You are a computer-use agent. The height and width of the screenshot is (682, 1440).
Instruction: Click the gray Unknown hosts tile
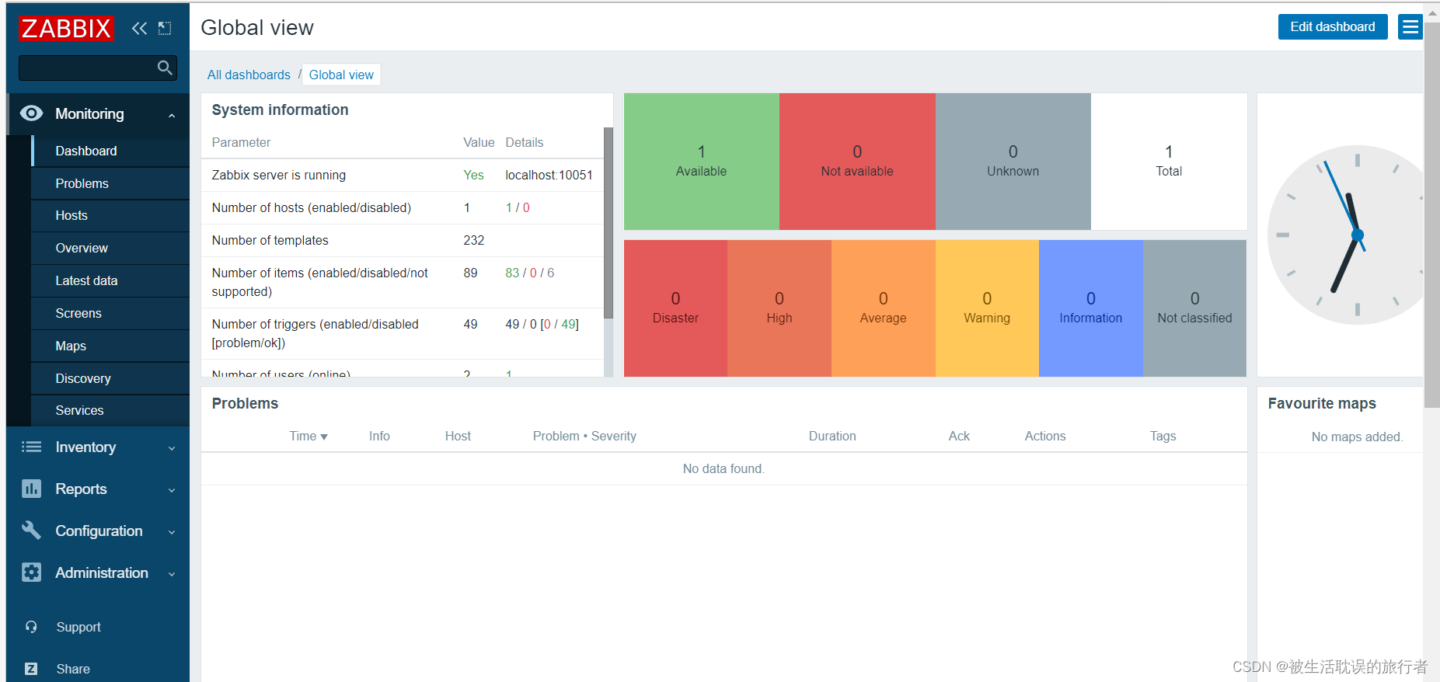1013,162
